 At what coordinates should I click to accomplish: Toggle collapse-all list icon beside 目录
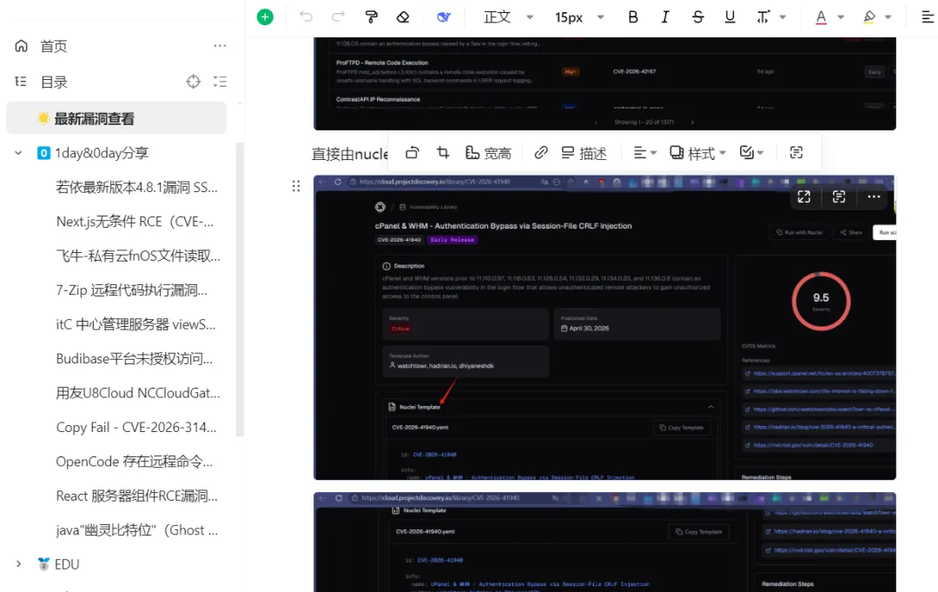pyautogui.click(x=220, y=82)
